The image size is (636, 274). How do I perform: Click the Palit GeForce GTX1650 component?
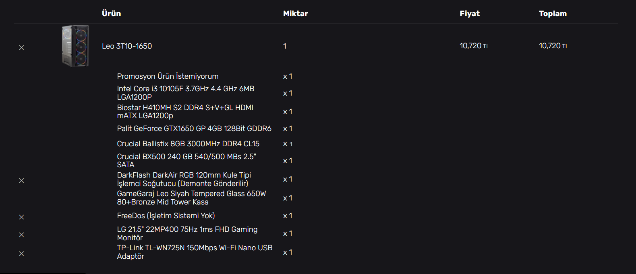(194, 129)
